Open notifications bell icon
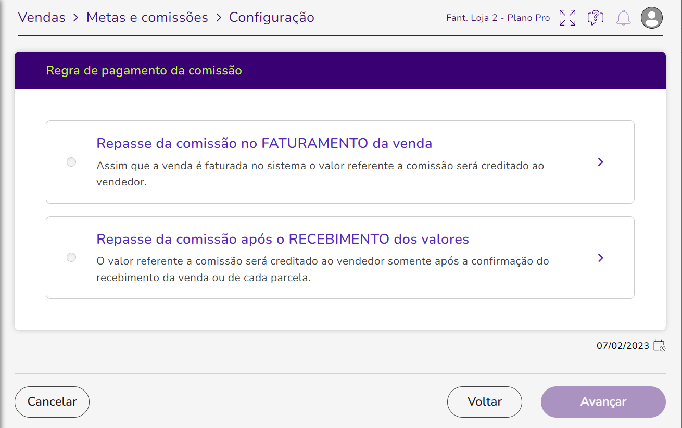 click(x=623, y=18)
